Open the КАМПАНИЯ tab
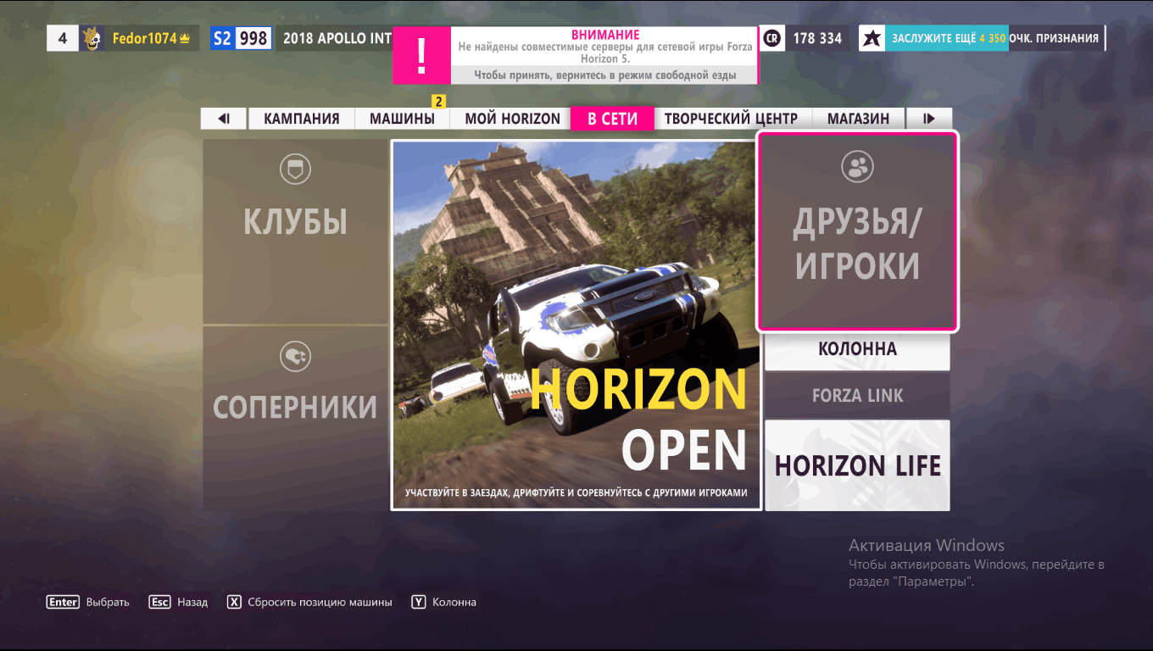This screenshot has height=651, width=1153. (301, 119)
